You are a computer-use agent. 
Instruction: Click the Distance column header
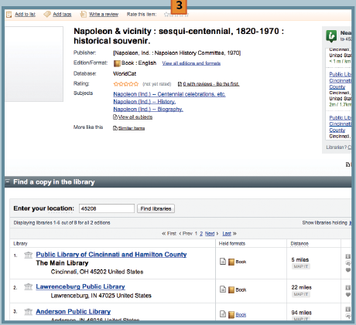300,243
